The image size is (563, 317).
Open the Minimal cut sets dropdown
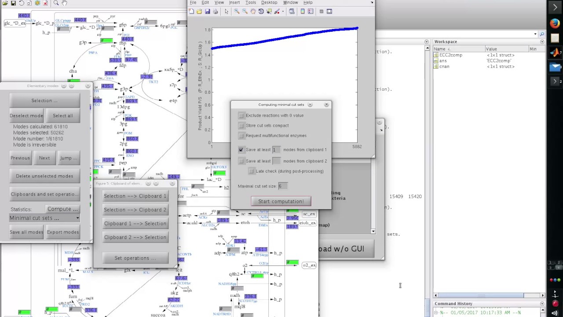(x=44, y=218)
